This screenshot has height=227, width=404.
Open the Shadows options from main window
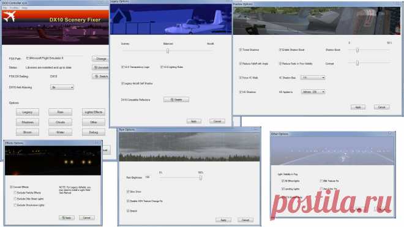pos(28,122)
